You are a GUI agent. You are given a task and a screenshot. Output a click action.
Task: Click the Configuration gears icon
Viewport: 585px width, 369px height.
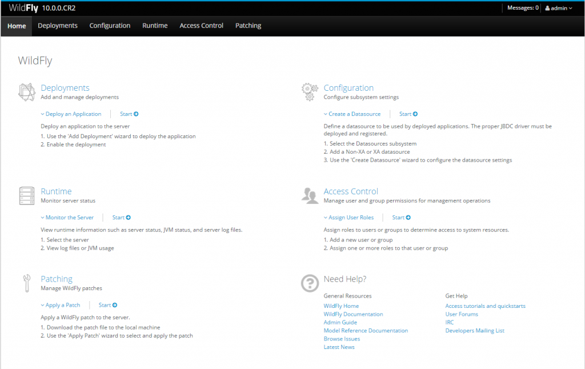310,92
